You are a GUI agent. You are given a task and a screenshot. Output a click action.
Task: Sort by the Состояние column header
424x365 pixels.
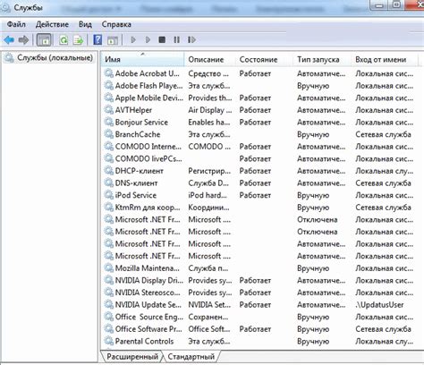pyautogui.click(x=265, y=59)
